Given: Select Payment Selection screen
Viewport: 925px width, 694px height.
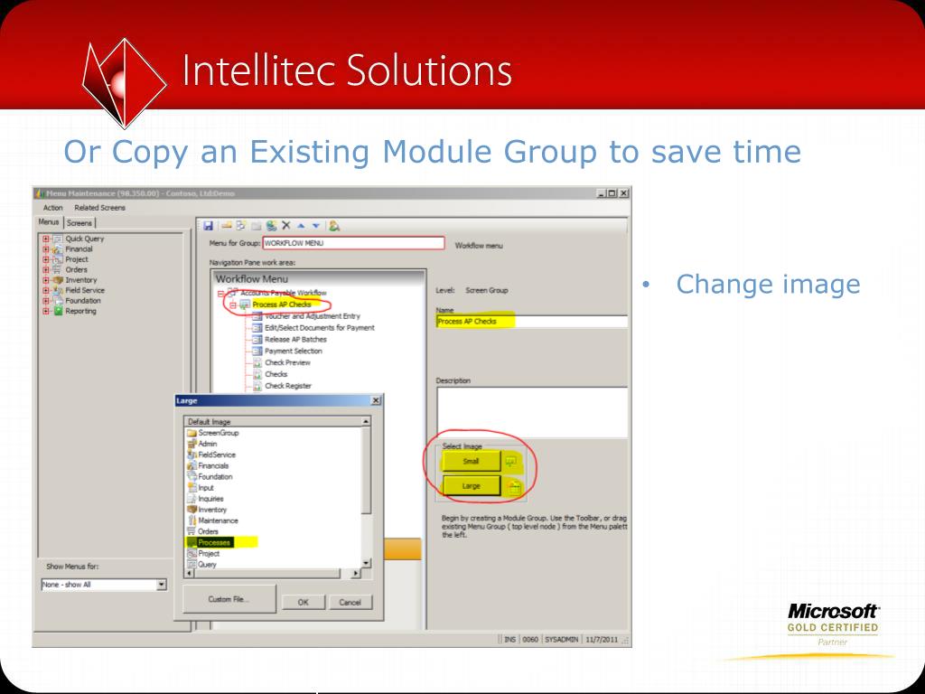Looking at the screenshot, I should pyautogui.click(x=294, y=352).
